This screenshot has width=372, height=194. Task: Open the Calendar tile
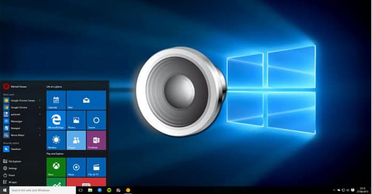pos(56,100)
